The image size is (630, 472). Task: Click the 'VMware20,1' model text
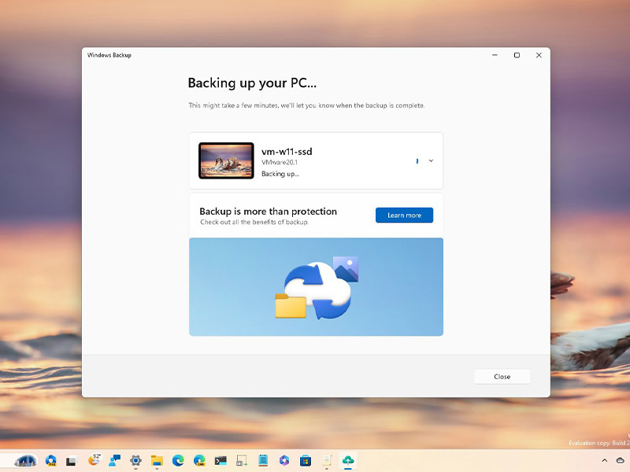tap(280, 163)
